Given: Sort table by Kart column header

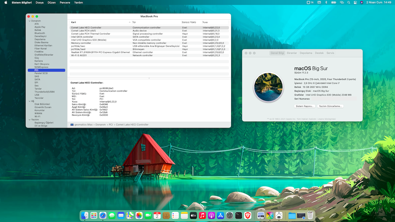Looking at the screenshot, I should point(100,22).
